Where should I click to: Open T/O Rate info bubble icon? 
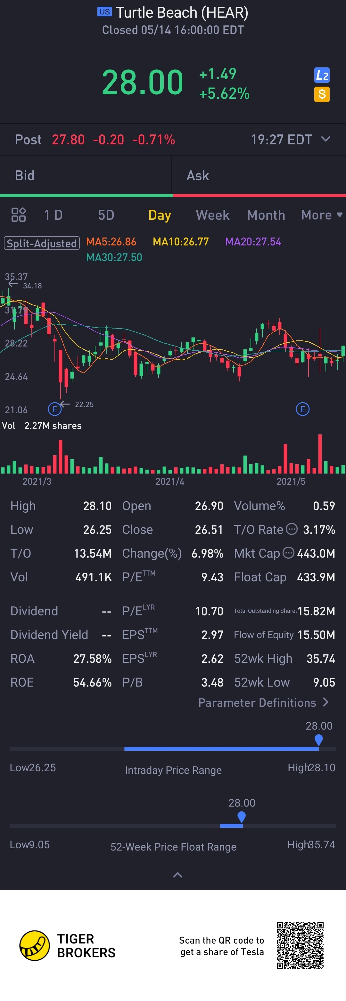[292, 529]
